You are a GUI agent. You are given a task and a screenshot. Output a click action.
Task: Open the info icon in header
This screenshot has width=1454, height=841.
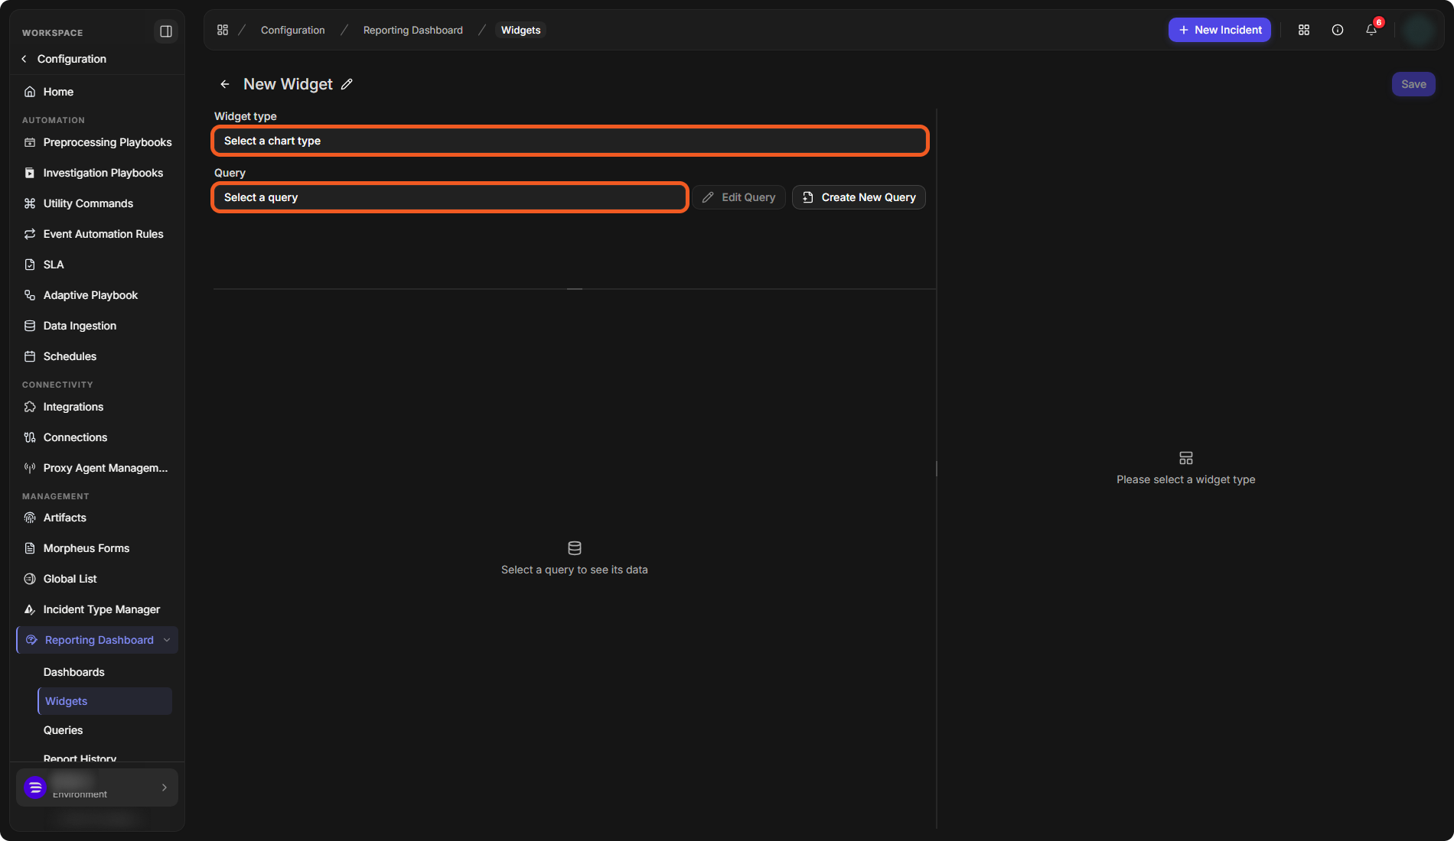click(x=1338, y=30)
